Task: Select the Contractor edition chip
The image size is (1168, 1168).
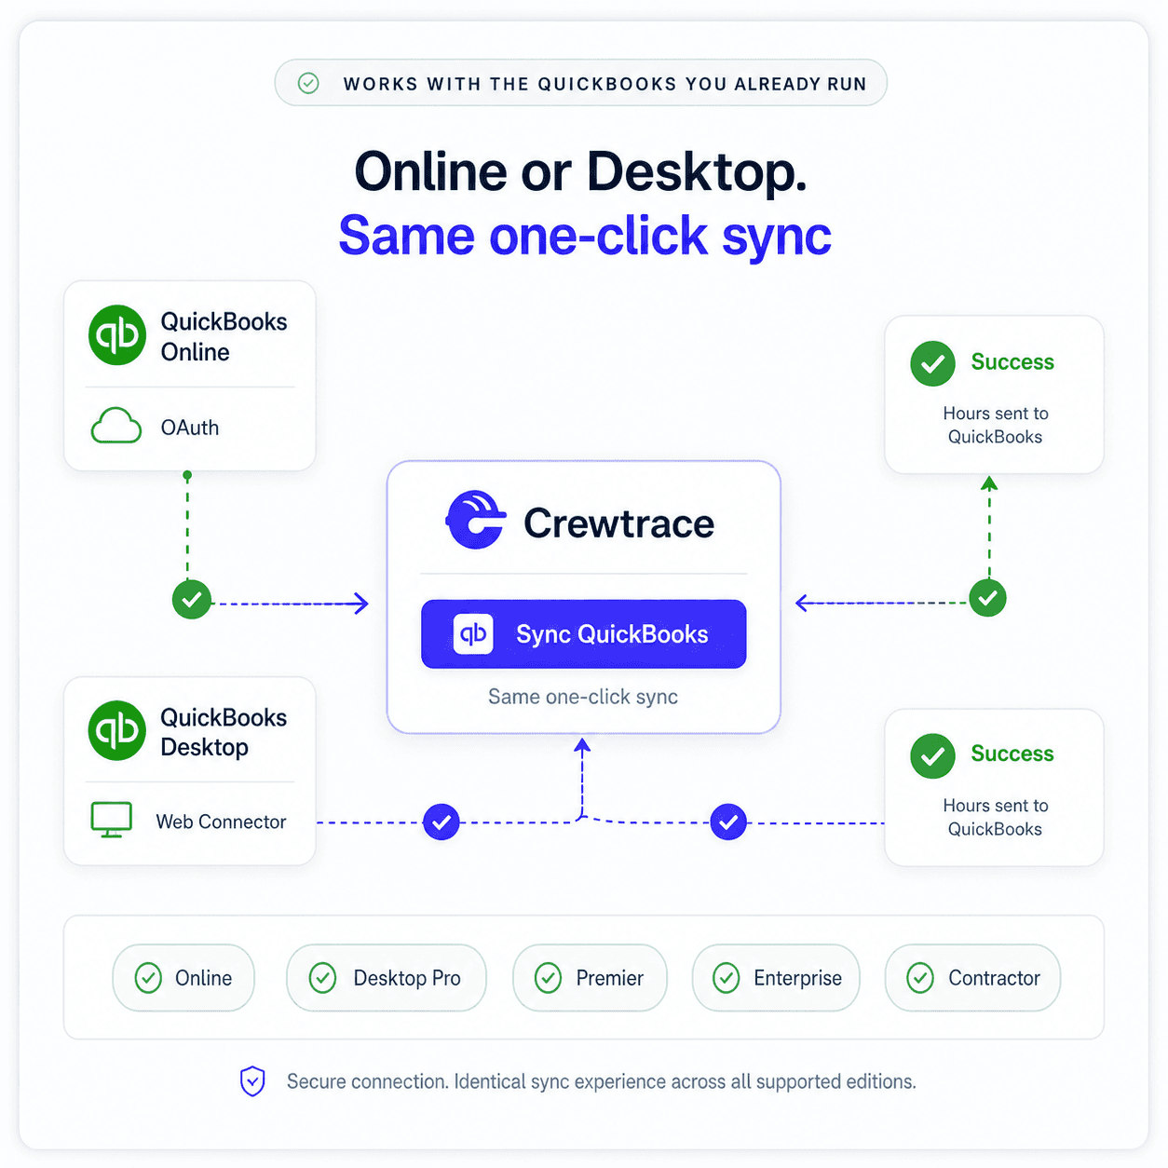Action: (x=972, y=978)
